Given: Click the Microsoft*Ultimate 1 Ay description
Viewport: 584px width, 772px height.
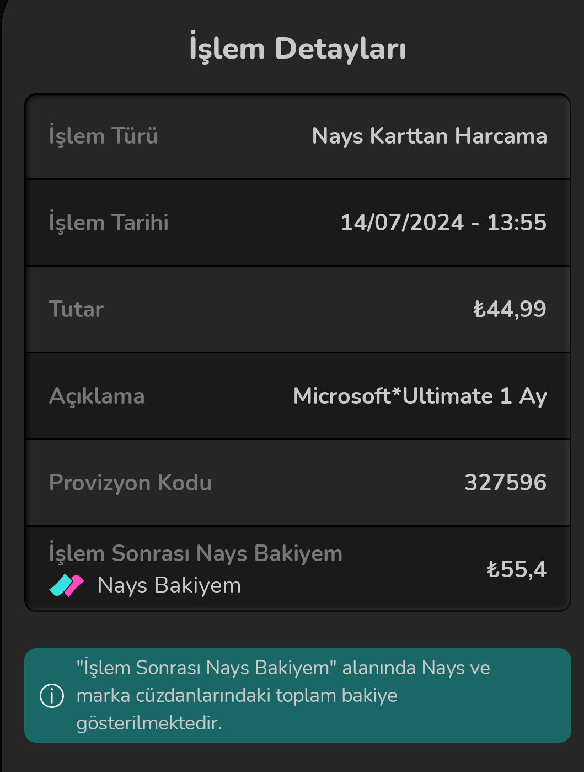Looking at the screenshot, I should tap(420, 396).
